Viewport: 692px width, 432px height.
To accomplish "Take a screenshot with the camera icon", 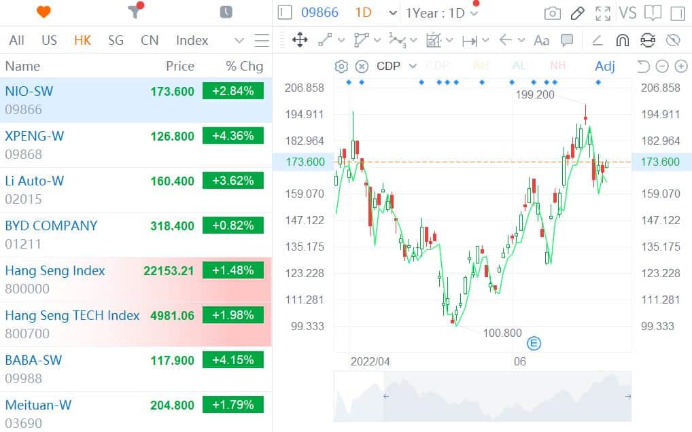I will 552,12.
